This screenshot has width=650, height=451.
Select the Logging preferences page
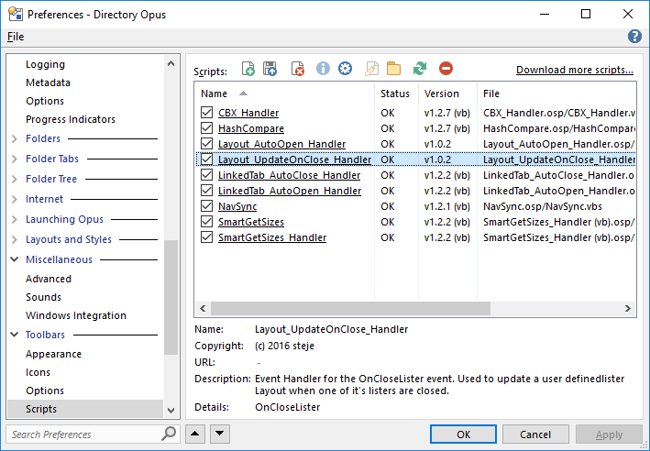point(45,64)
